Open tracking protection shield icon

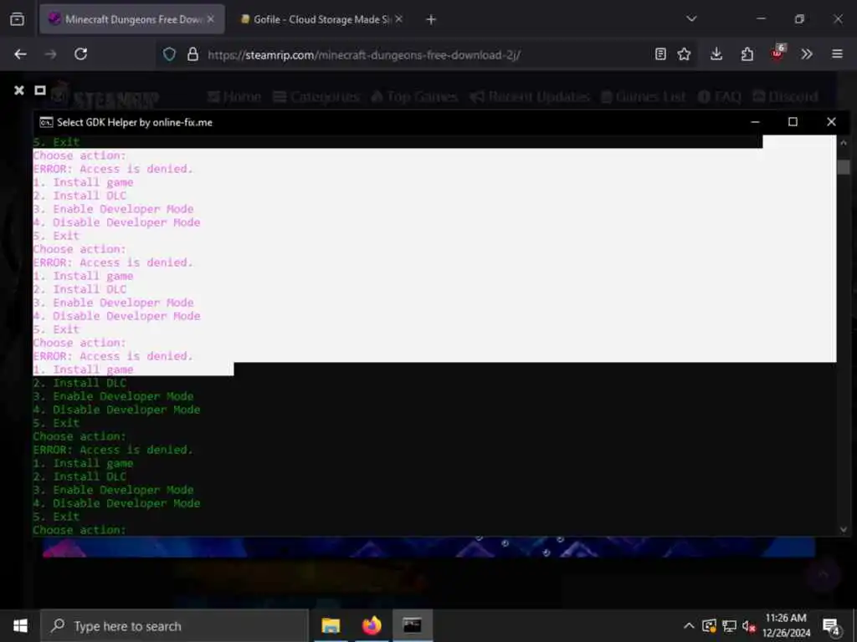169,54
